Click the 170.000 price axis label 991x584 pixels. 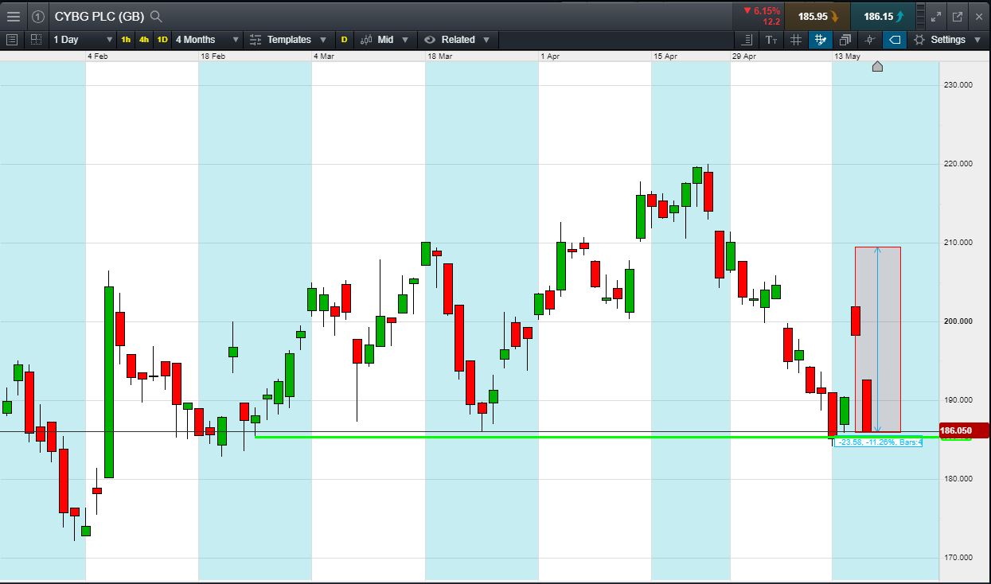click(x=958, y=558)
